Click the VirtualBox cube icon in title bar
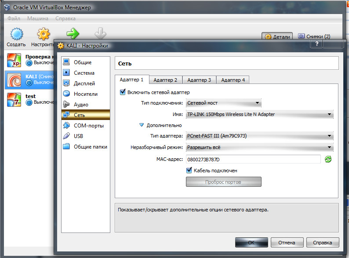 tap(7, 7)
